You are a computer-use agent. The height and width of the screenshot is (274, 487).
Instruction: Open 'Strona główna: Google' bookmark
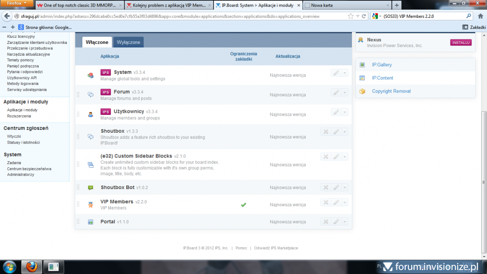pos(45,27)
